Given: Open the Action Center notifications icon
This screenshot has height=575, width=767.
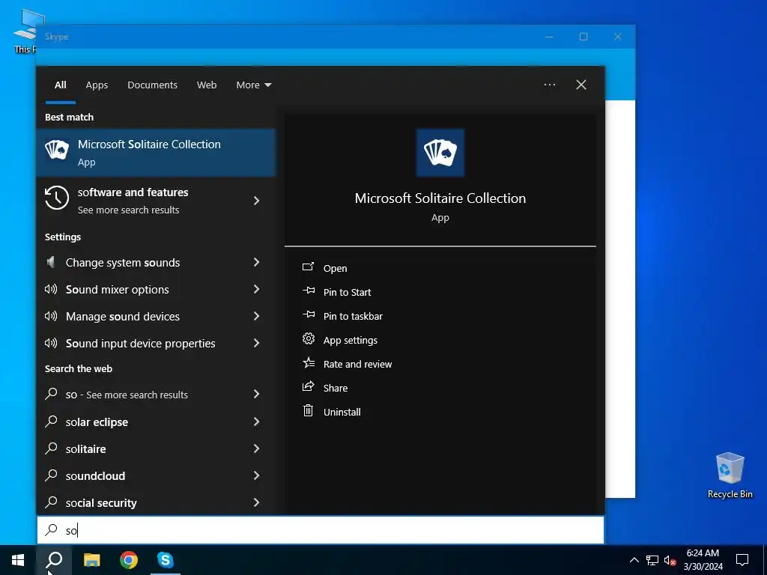Looking at the screenshot, I should 742,560.
